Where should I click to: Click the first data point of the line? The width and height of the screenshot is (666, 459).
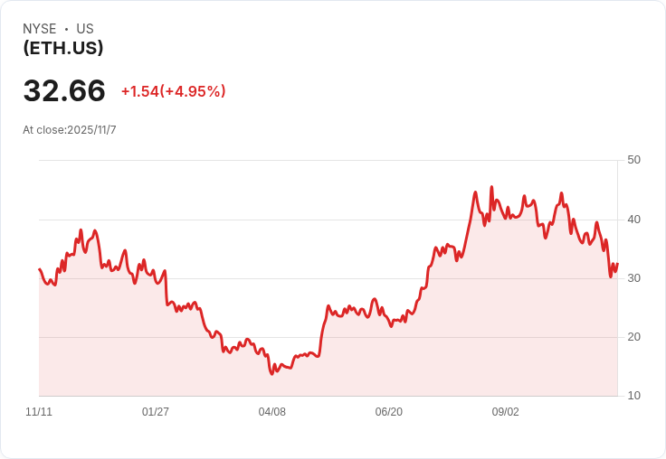[40, 269]
